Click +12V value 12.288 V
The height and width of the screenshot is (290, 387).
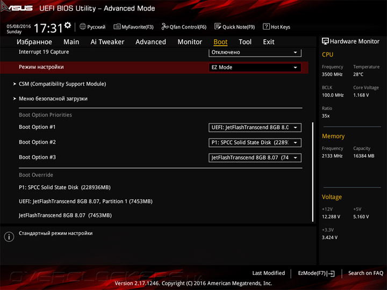(331, 217)
